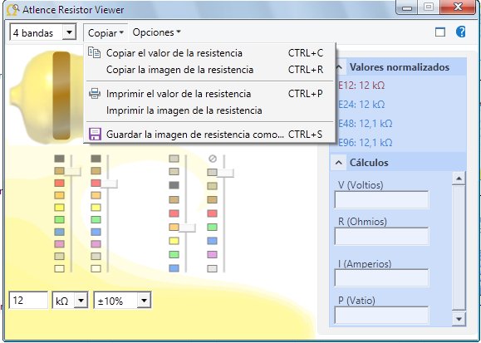This screenshot has height=343, width=481.
Task: Collapse the Valores normalizados section
Action: click(339, 67)
